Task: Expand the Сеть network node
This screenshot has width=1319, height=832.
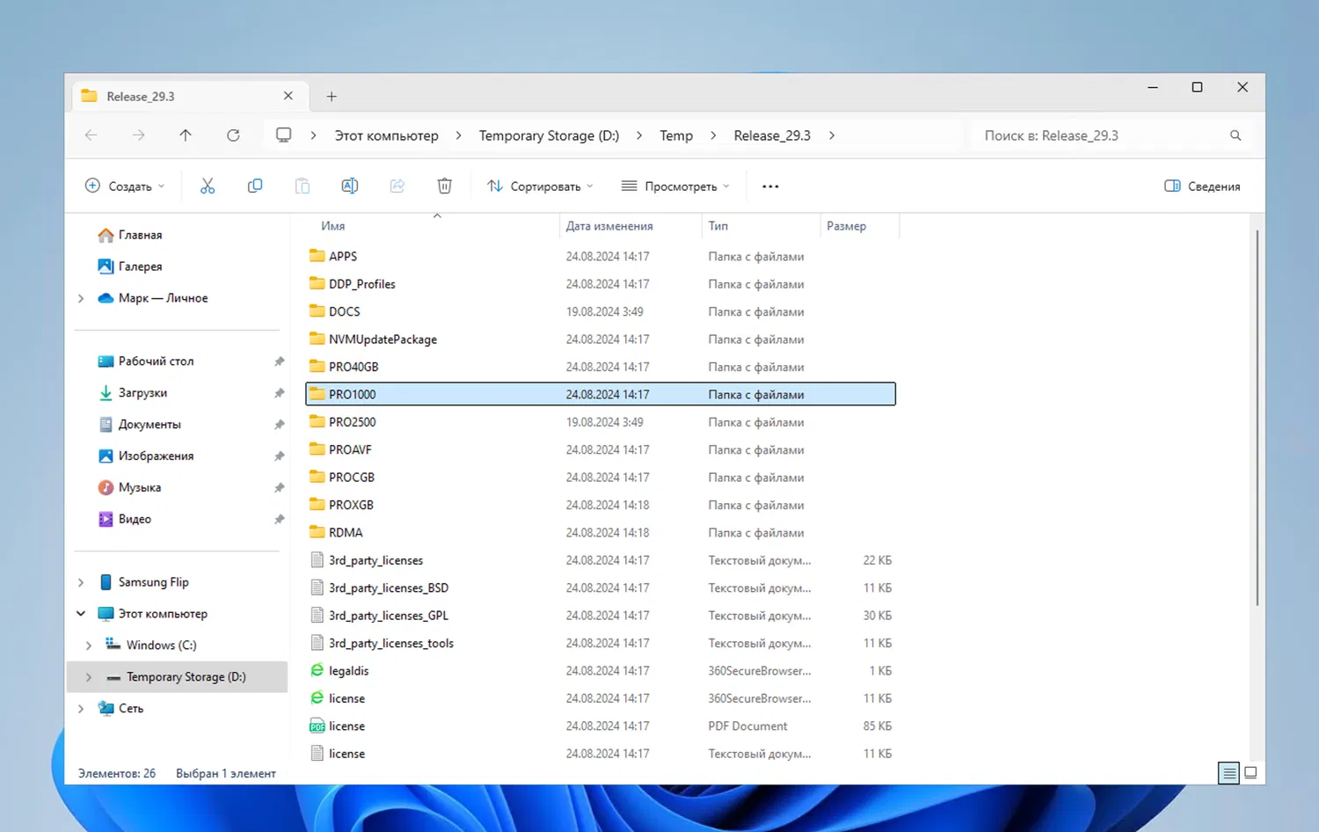Action: (81, 709)
